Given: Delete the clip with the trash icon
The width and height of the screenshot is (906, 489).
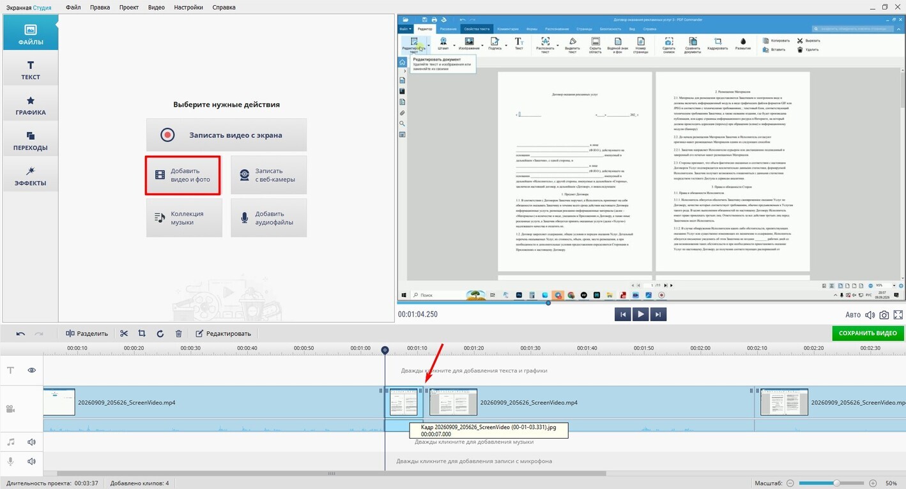Looking at the screenshot, I should [x=179, y=333].
